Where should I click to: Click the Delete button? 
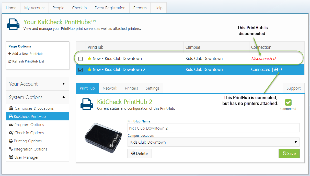[x=140, y=153]
